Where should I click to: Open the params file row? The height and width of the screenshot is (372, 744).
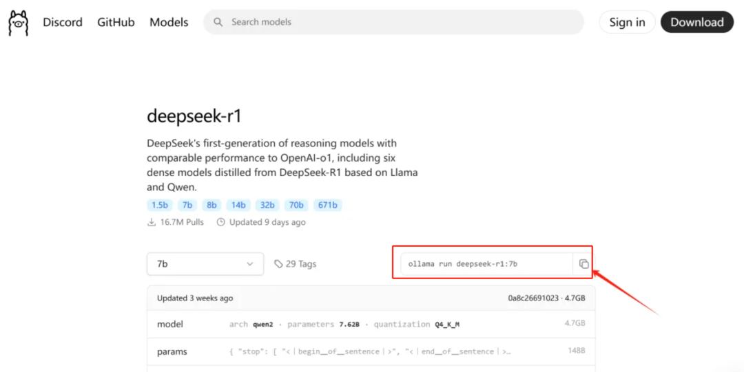coord(371,351)
